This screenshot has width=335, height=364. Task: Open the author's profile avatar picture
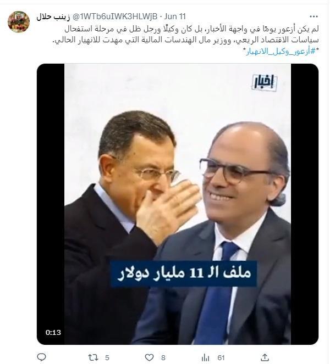coord(19,22)
